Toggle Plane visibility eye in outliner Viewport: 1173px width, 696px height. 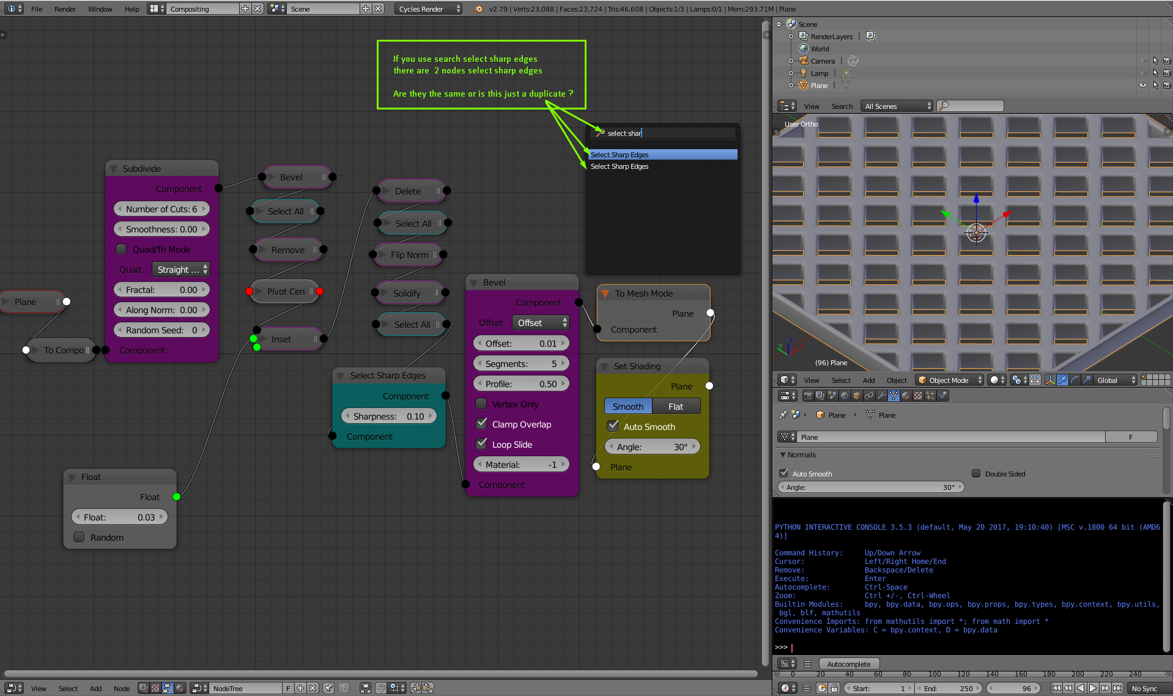(1142, 85)
